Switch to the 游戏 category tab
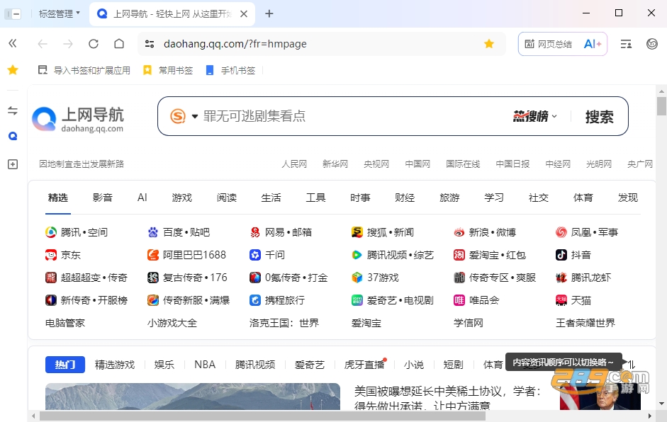Viewport: 667px width, 422px height. tap(182, 198)
